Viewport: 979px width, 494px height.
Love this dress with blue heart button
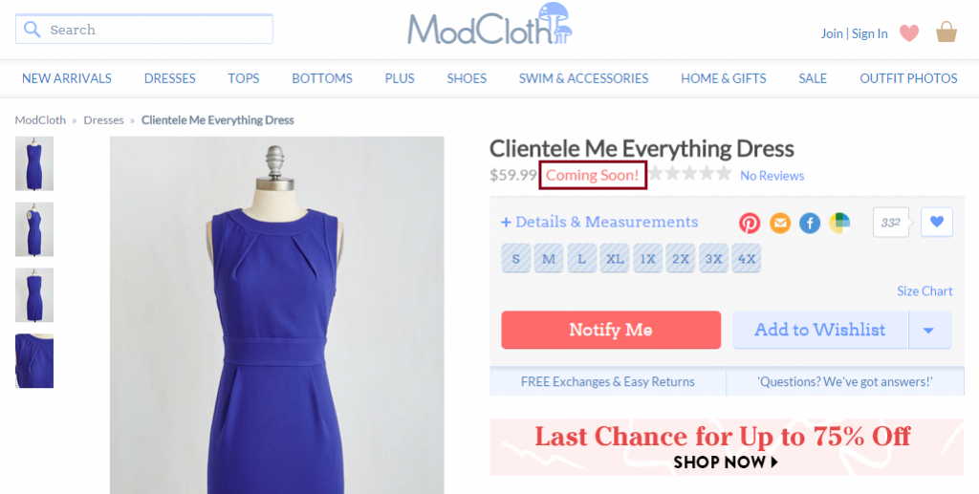937,222
